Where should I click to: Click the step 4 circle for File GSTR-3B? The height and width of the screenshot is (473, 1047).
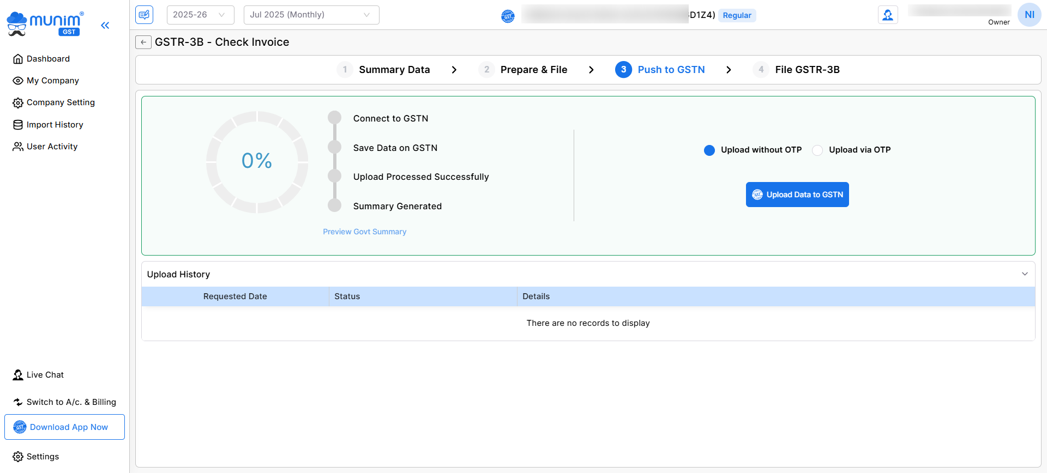[x=761, y=70]
